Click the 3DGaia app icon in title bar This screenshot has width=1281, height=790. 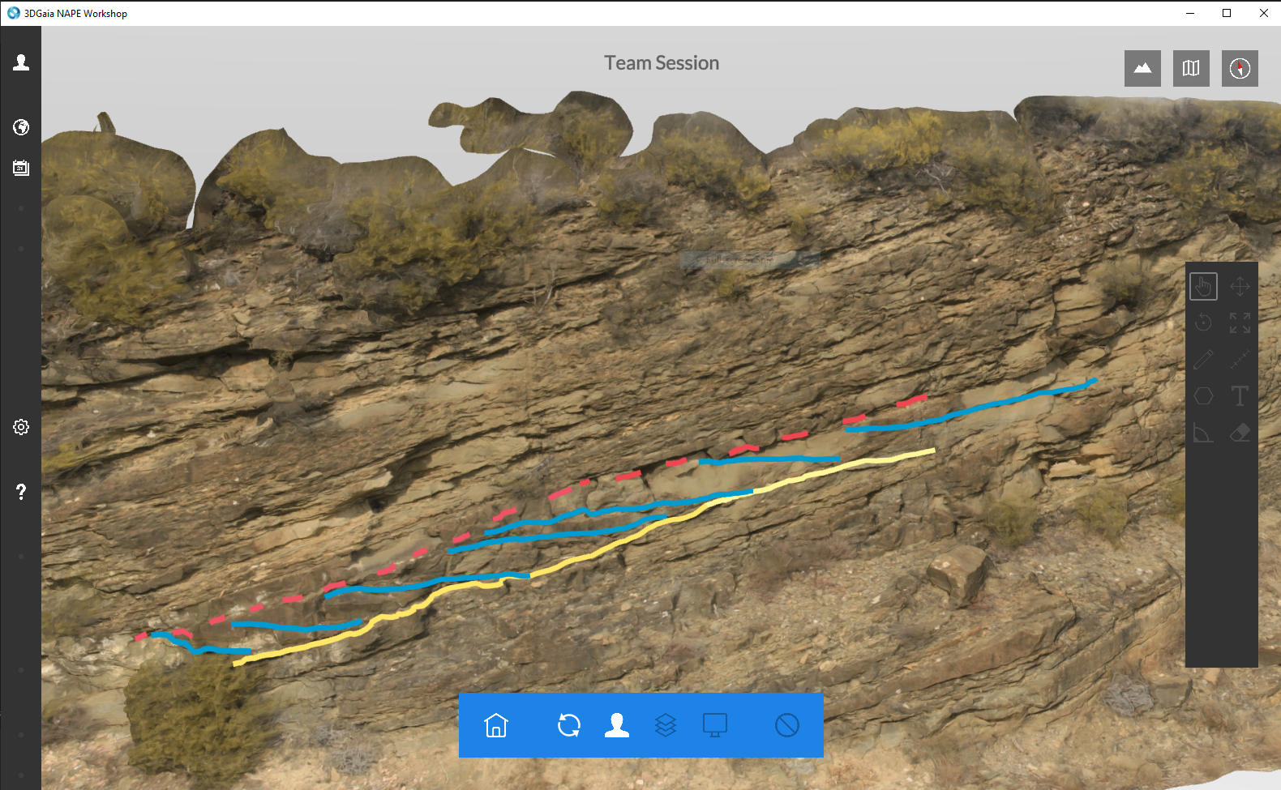coord(13,13)
